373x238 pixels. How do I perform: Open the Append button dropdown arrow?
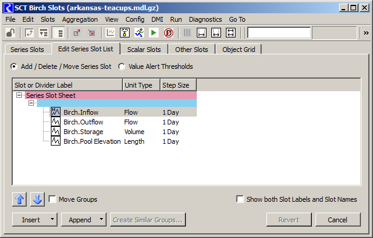(101, 219)
